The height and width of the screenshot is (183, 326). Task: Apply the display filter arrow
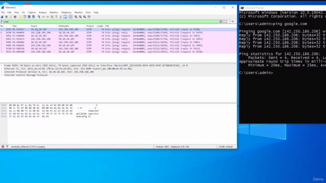(225, 21)
